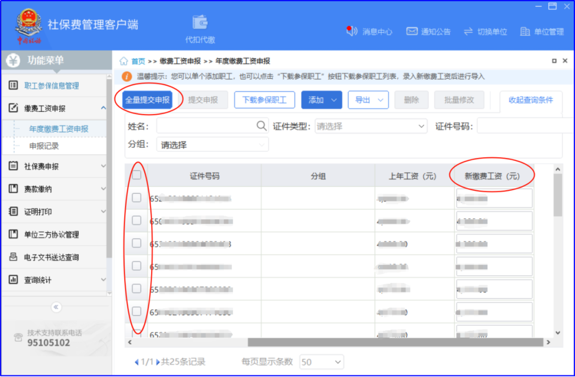
Task: Click the 职工参保信息管理 menu icon
Action: point(13,85)
